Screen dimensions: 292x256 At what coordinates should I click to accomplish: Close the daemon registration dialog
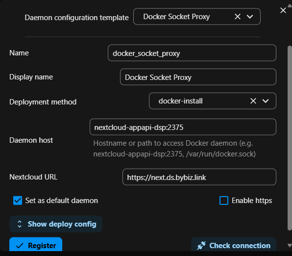[x=283, y=10]
